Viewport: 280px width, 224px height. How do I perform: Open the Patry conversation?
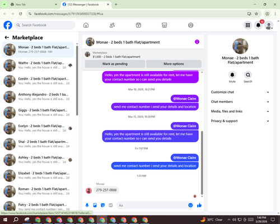[38, 206]
